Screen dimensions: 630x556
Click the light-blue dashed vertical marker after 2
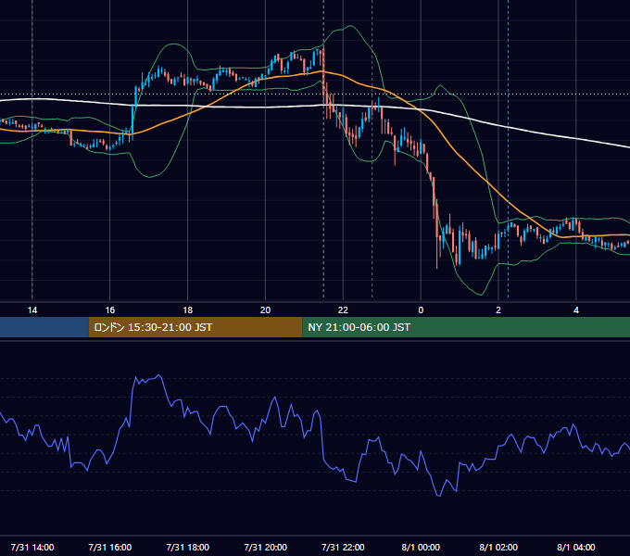click(509, 148)
